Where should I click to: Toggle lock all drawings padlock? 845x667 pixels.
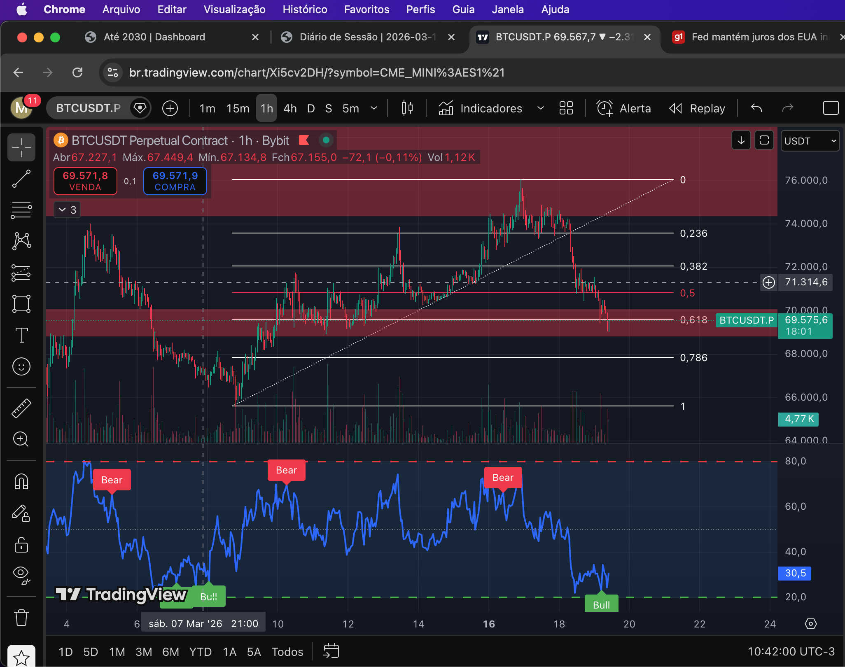(21, 545)
